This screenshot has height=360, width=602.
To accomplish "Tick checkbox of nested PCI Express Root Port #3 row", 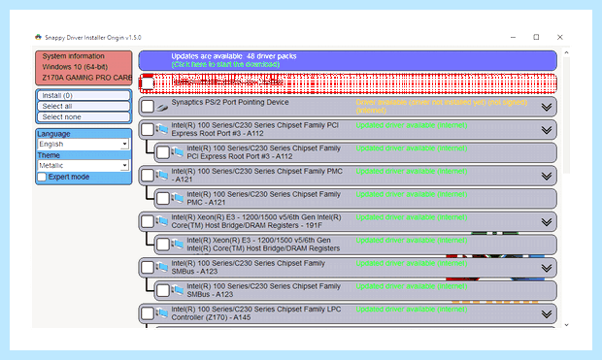I will [x=163, y=152].
